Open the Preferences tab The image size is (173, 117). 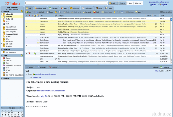[87, 8]
